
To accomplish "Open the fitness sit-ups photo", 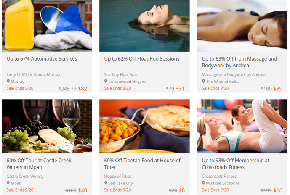I will [x=242, y=126].
